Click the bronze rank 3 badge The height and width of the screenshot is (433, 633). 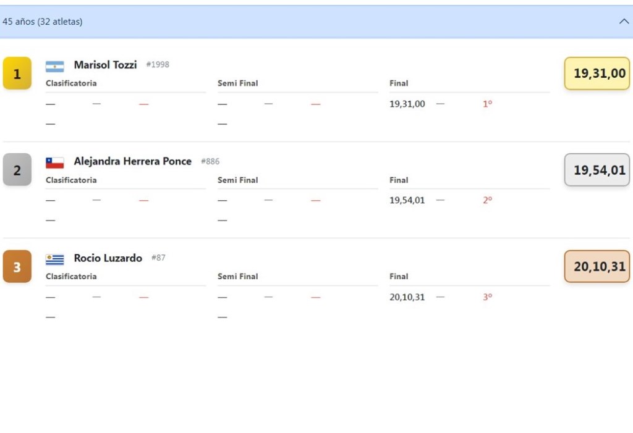pyautogui.click(x=17, y=267)
